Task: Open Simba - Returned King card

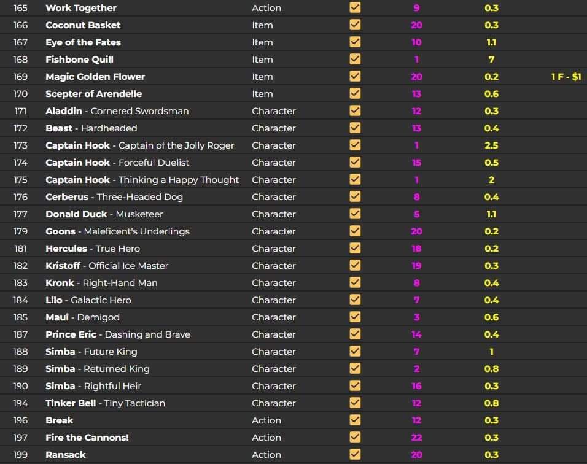Action: tap(98, 369)
